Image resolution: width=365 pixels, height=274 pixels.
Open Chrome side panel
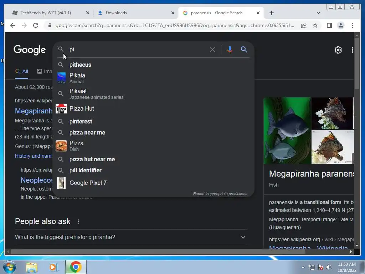pyautogui.click(x=329, y=25)
